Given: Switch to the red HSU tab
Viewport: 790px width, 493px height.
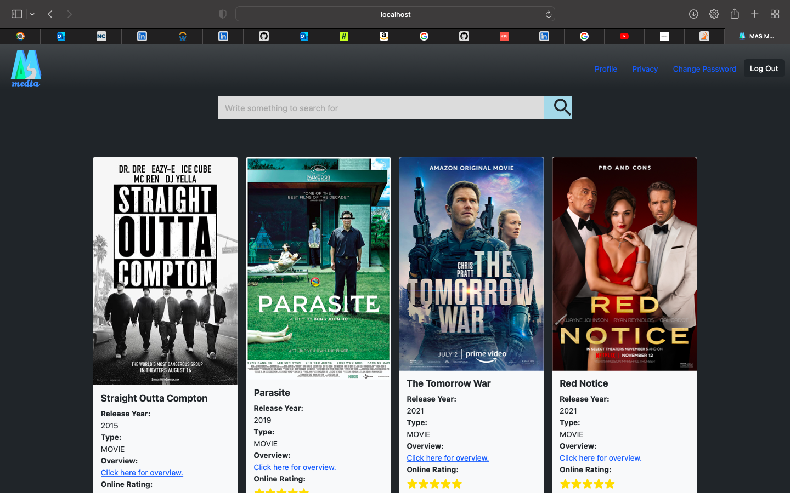Looking at the screenshot, I should pos(504,36).
